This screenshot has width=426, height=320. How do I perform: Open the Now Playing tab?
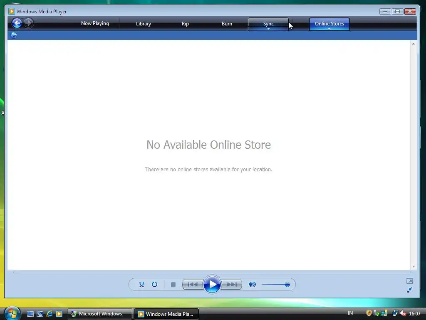95,23
